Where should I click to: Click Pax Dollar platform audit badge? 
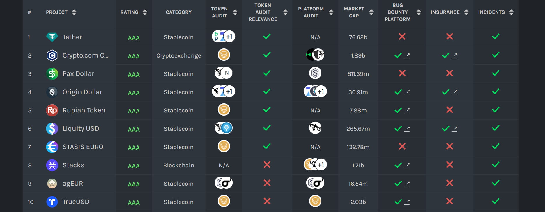point(315,73)
